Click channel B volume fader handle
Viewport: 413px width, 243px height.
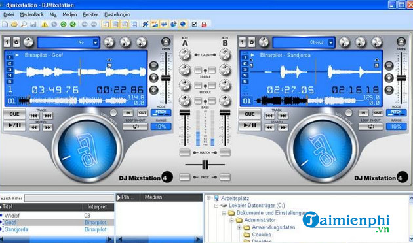tap(225, 112)
